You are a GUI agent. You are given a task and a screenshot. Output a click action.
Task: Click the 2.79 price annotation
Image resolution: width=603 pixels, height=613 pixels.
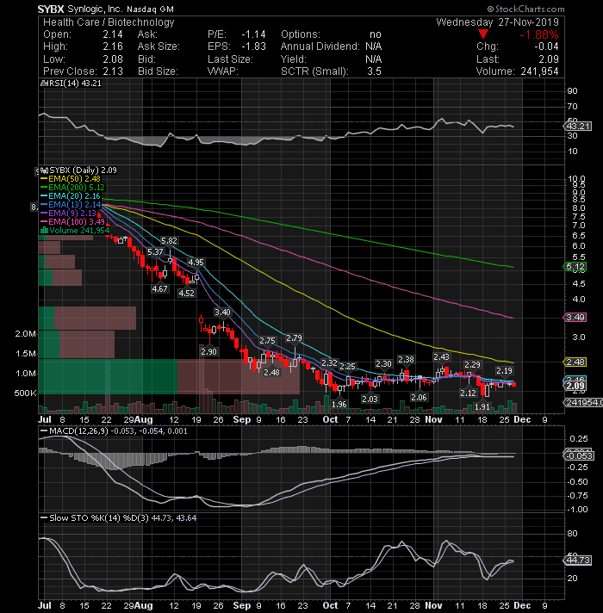click(x=294, y=337)
